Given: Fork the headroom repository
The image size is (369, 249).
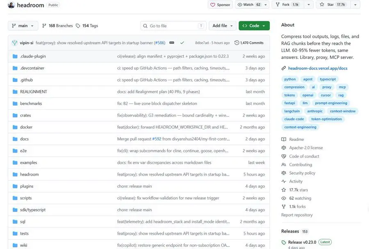Looking at the screenshot, I should [288, 5].
